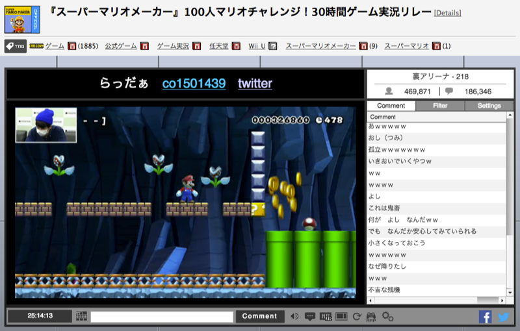Select comment row 不吉な残機
The height and width of the screenshot is (331, 520).
tap(437, 290)
